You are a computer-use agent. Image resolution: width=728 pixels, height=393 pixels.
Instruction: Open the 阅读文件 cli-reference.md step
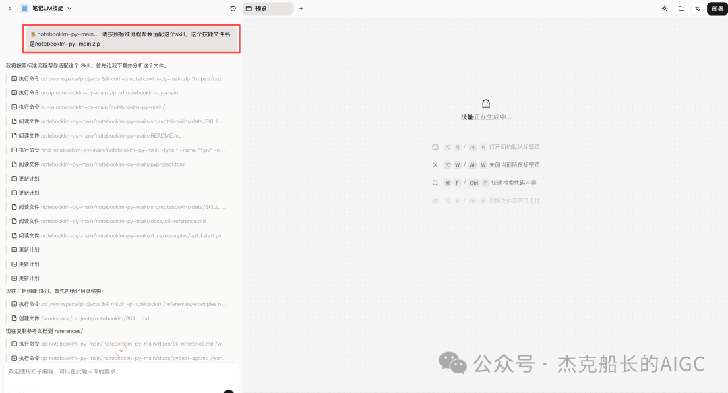(x=109, y=221)
